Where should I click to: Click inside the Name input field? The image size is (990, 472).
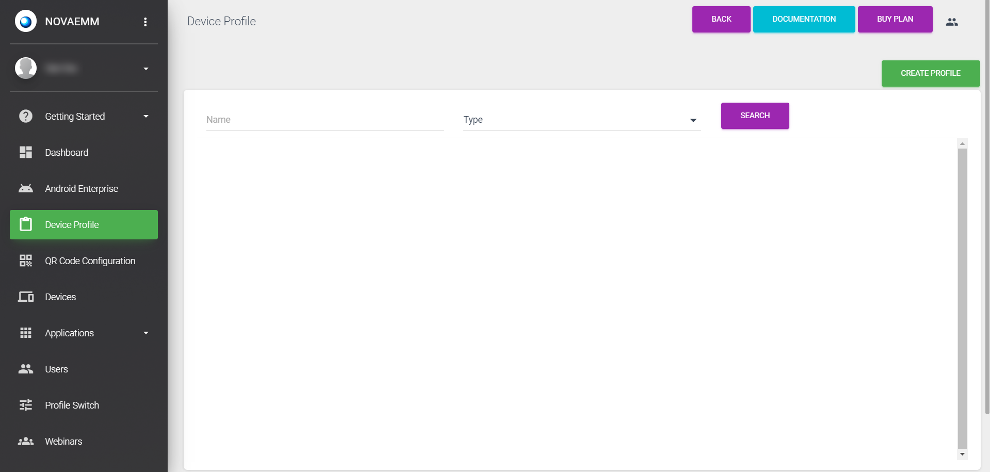tap(324, 119)
